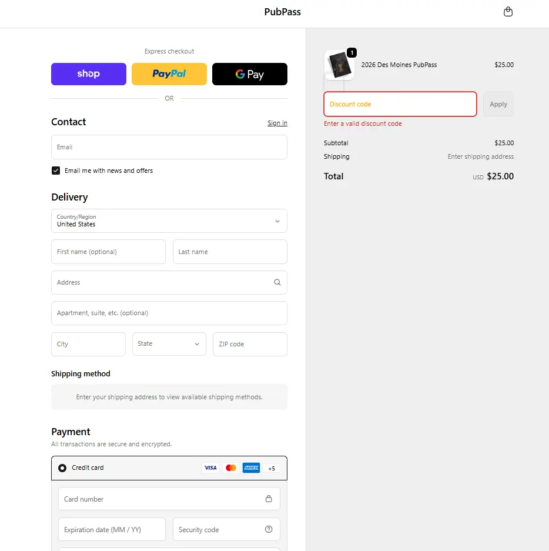Uncheck Email me with news and offers

pos(56,171)
